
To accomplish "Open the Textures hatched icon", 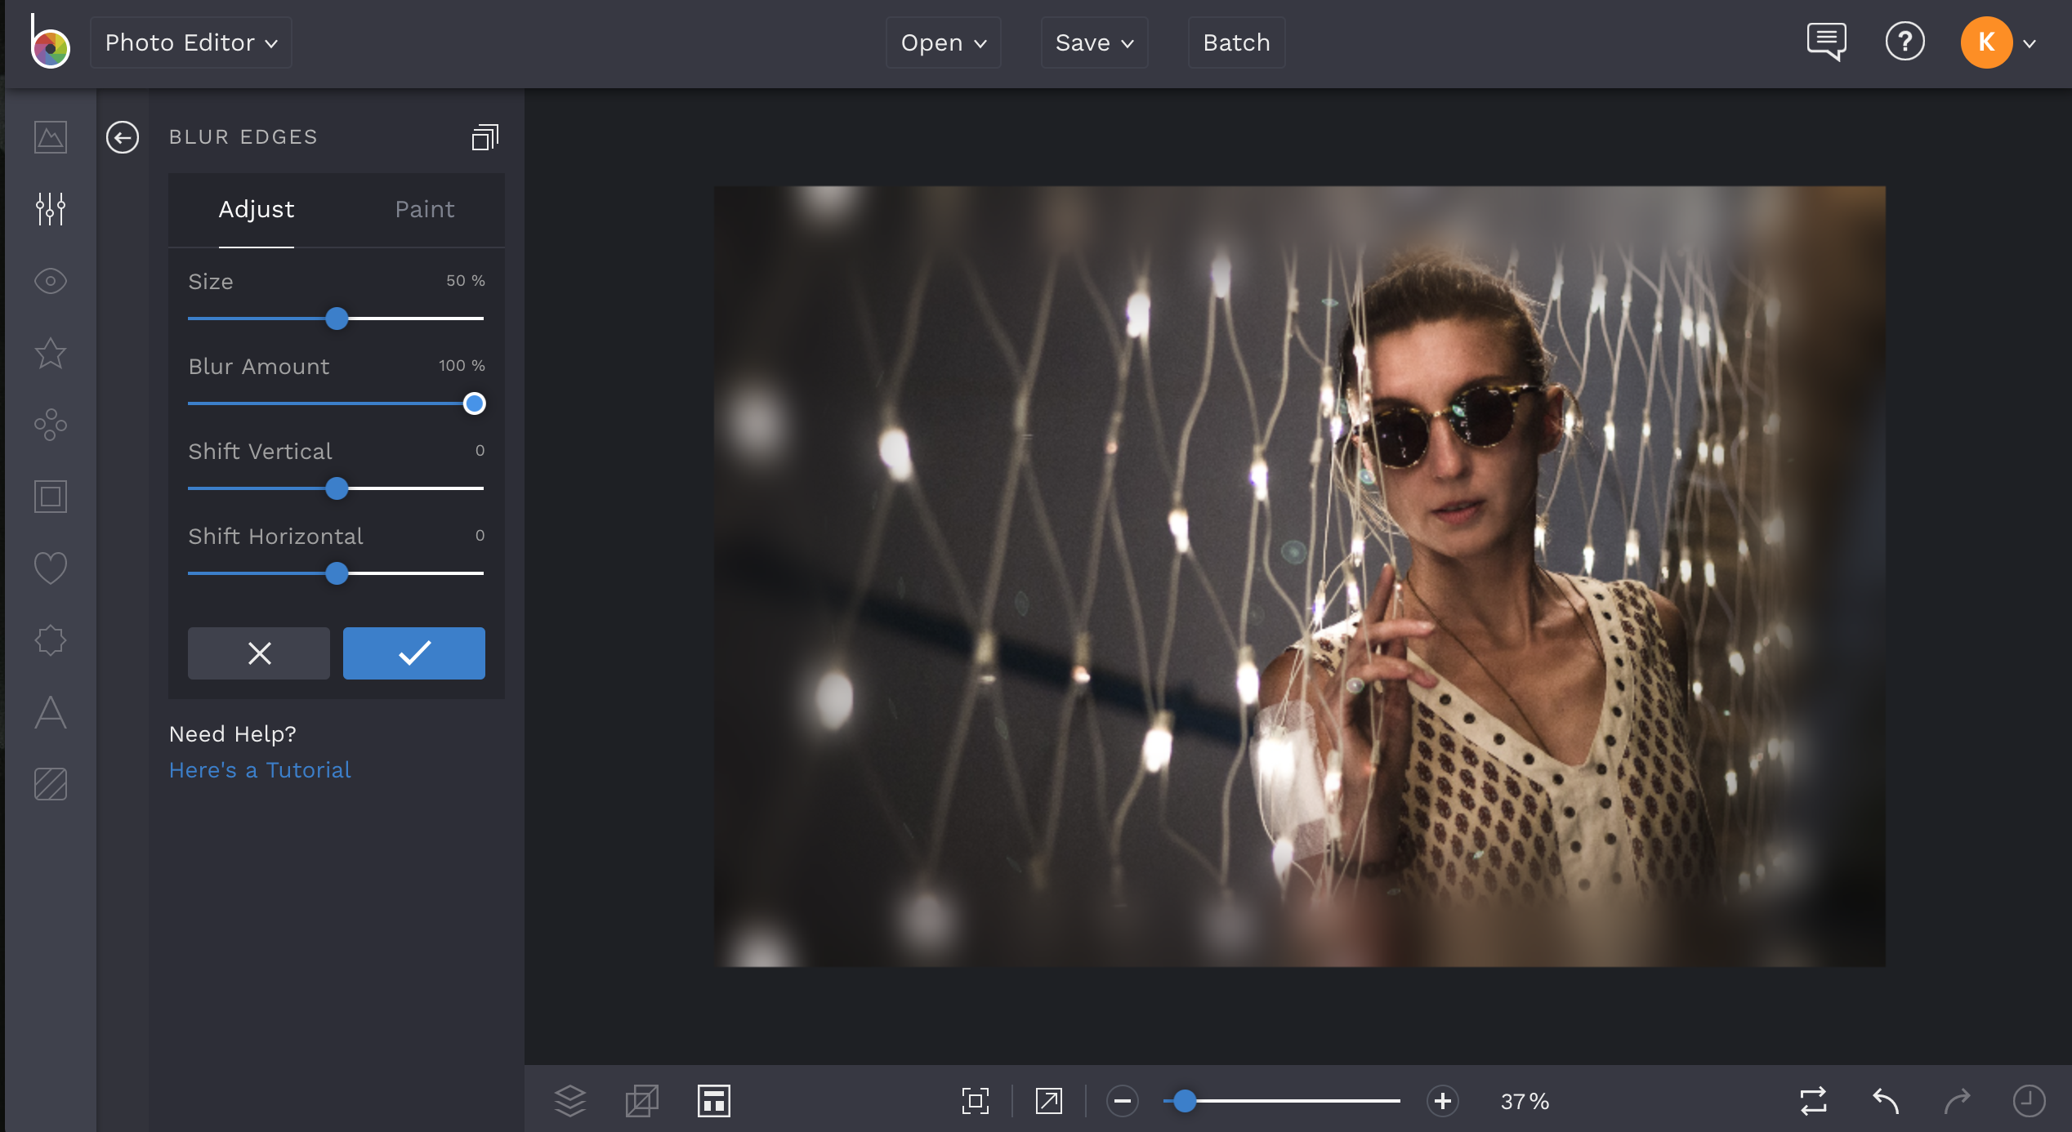I will point(51,784).
